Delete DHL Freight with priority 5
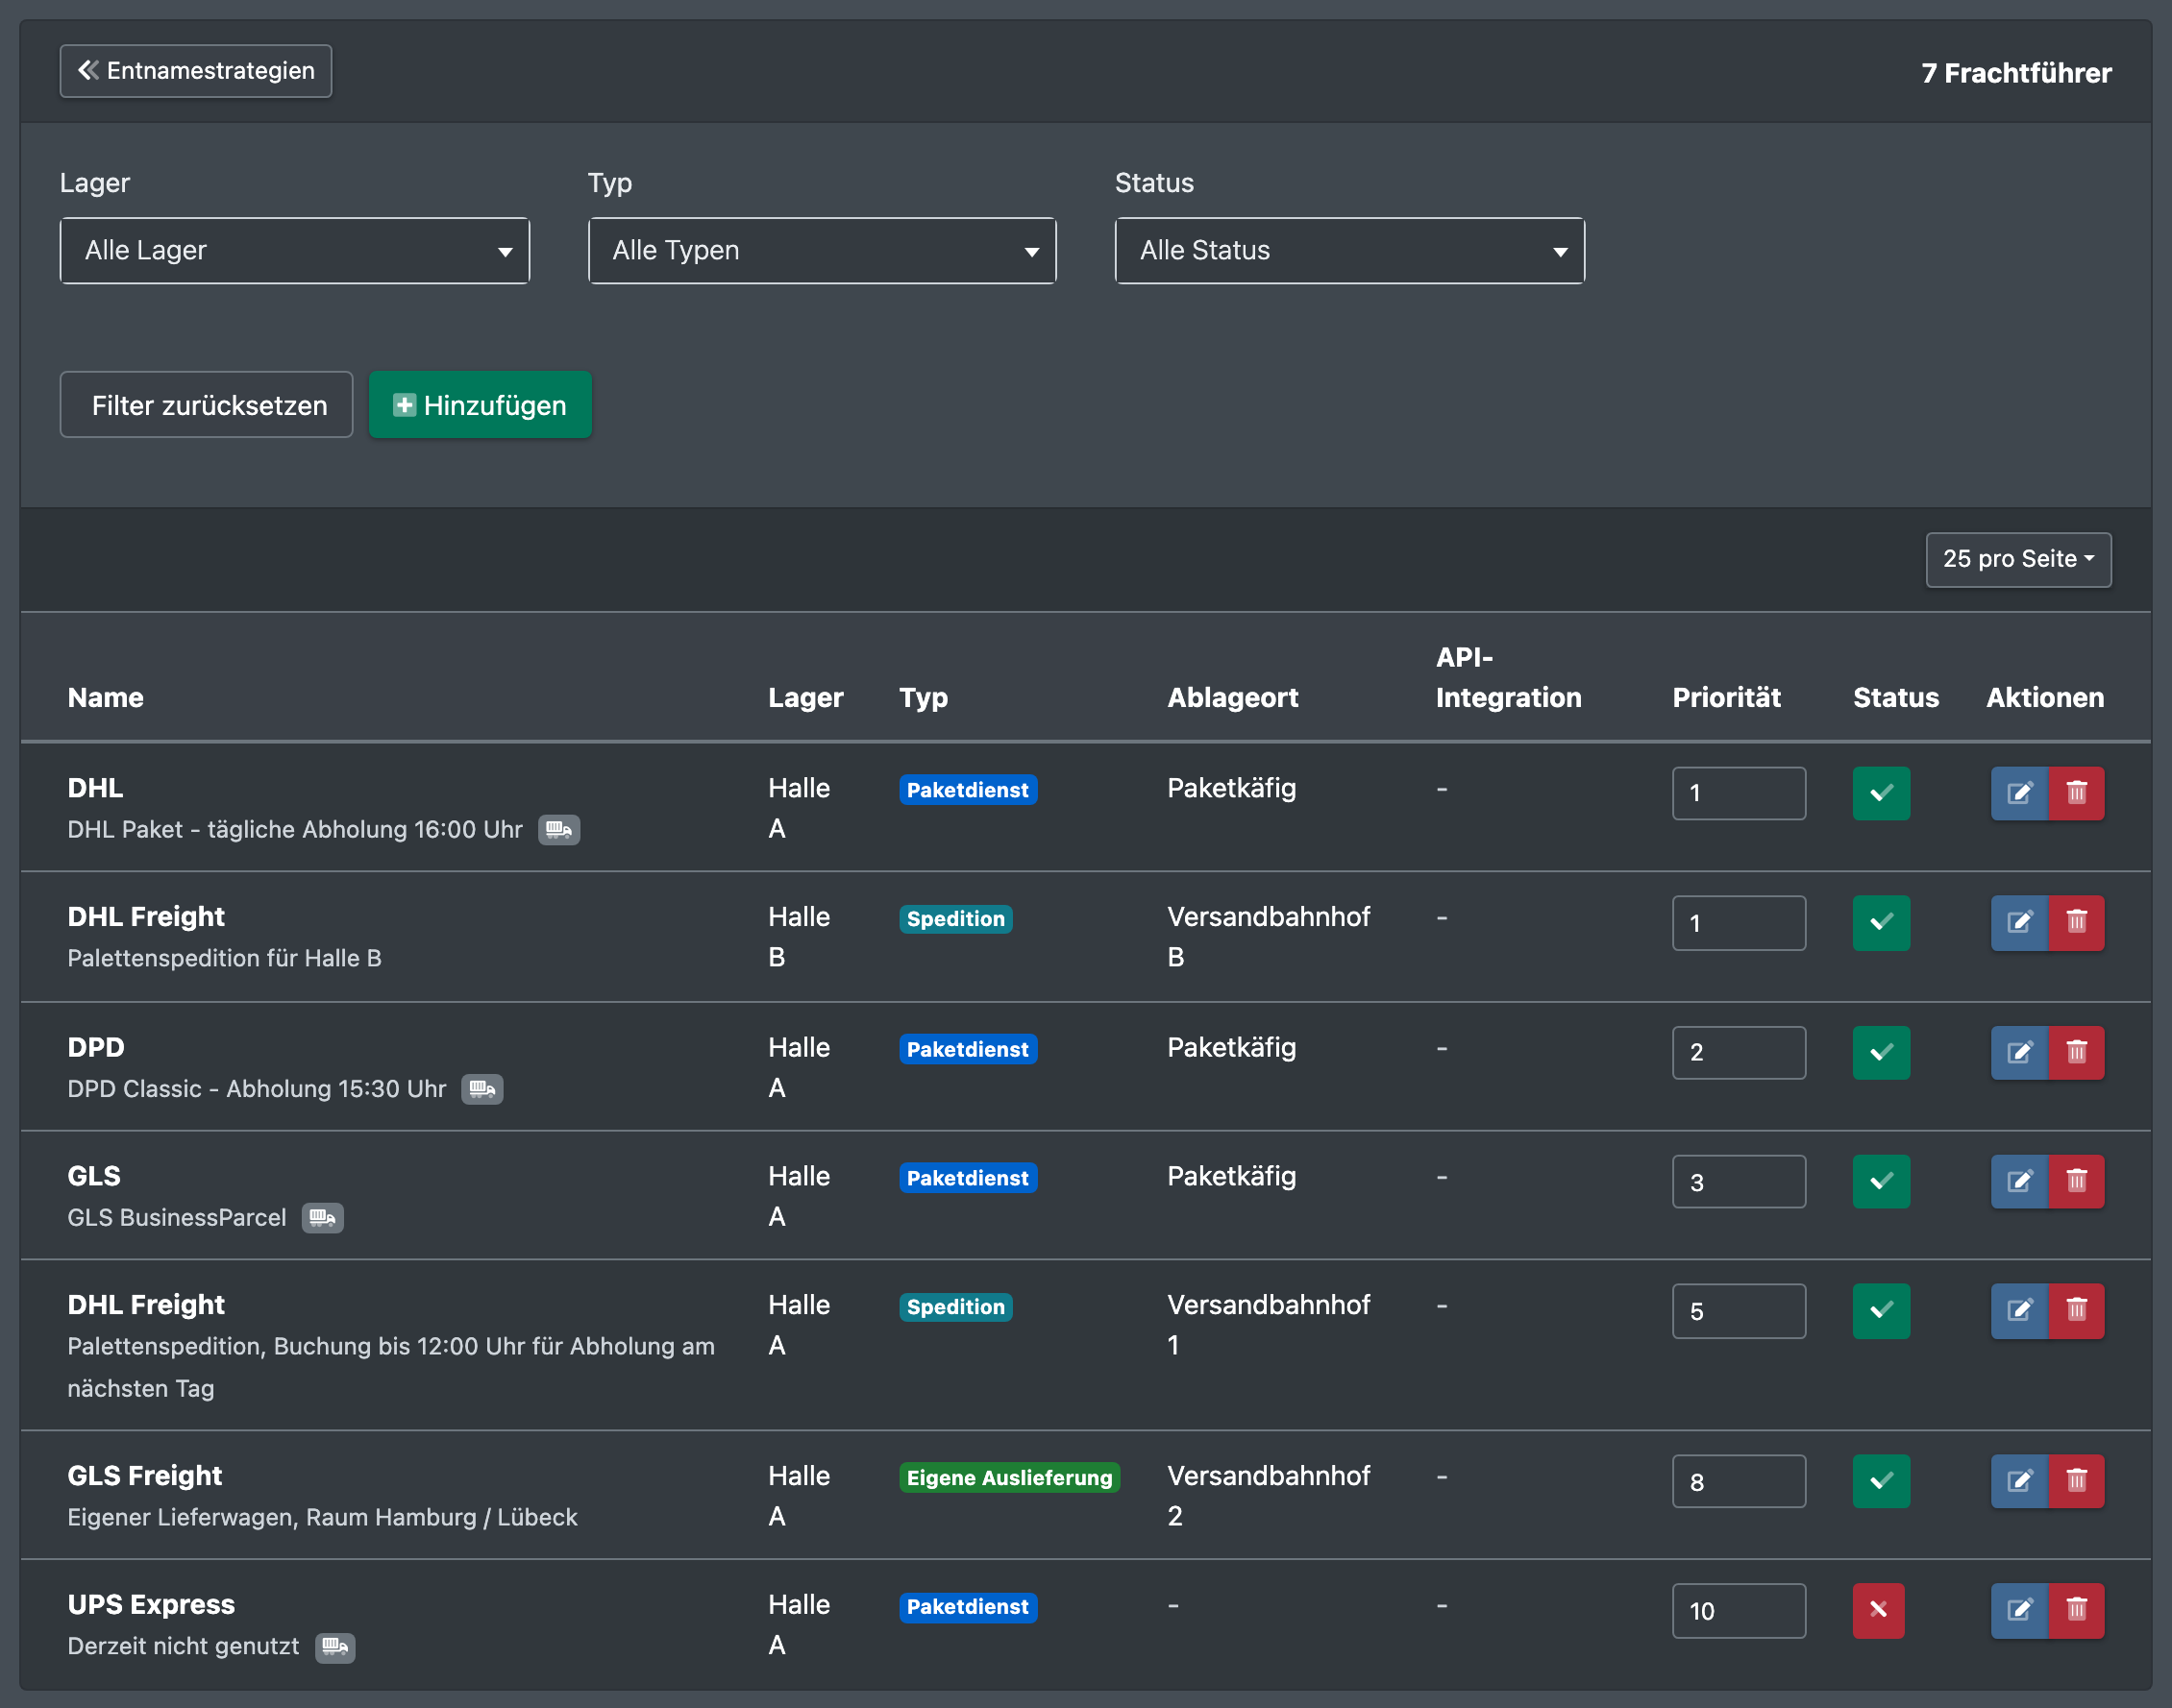 coord(2076,1310)
